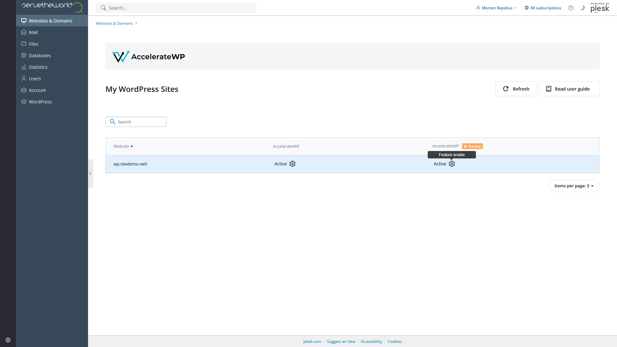The width and height of the screenshot is (617, 347).
Task: Open Suggest an Idea footer link
Action: (x=341, y=341)
